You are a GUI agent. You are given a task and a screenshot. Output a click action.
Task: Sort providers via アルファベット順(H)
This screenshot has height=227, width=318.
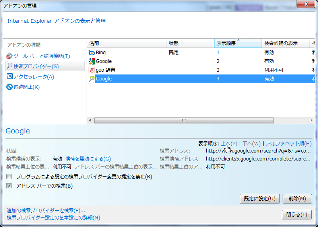click(289, 144)
